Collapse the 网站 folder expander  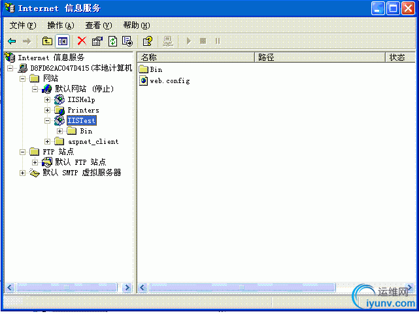coord(23,78)
